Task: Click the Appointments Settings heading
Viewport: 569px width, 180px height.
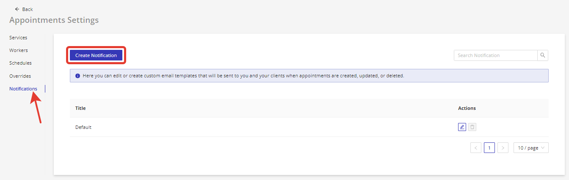Action: click(x=54, y=20)
